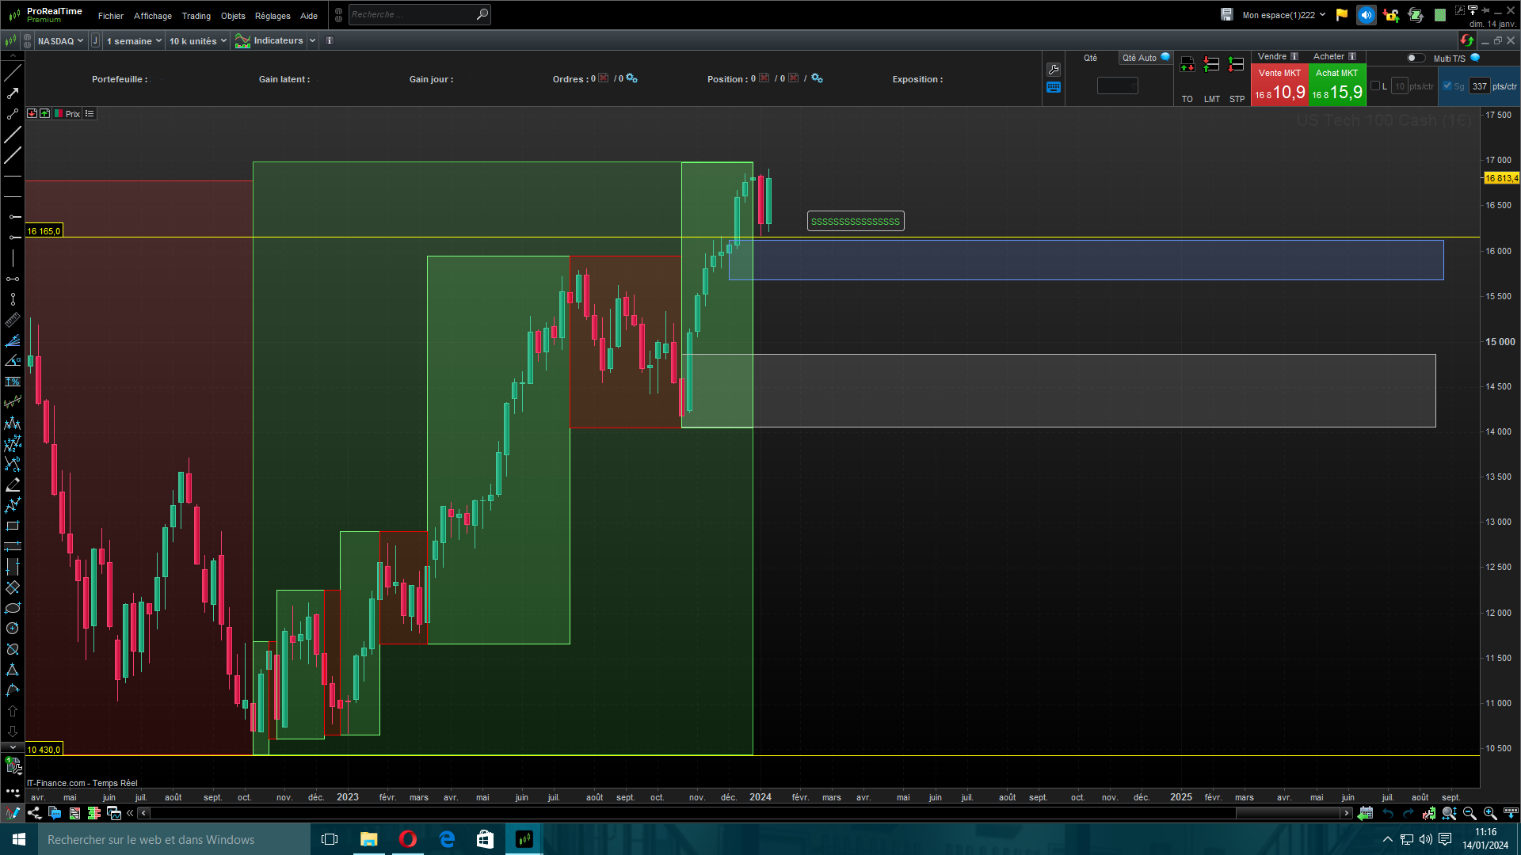Open the 1 semaine timeframe dropdown

pyautogui.click(x=133, y=41)
